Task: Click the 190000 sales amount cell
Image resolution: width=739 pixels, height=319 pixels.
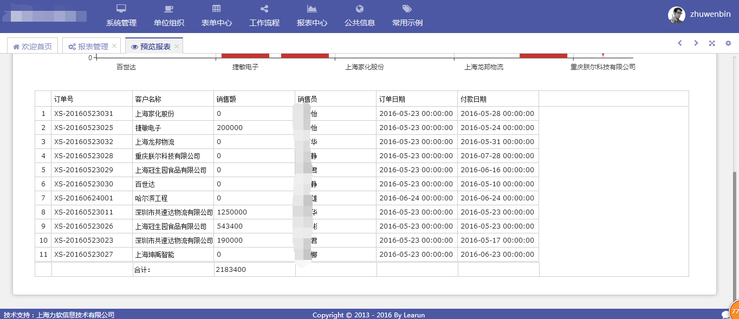Action: (x=255, y=240)
